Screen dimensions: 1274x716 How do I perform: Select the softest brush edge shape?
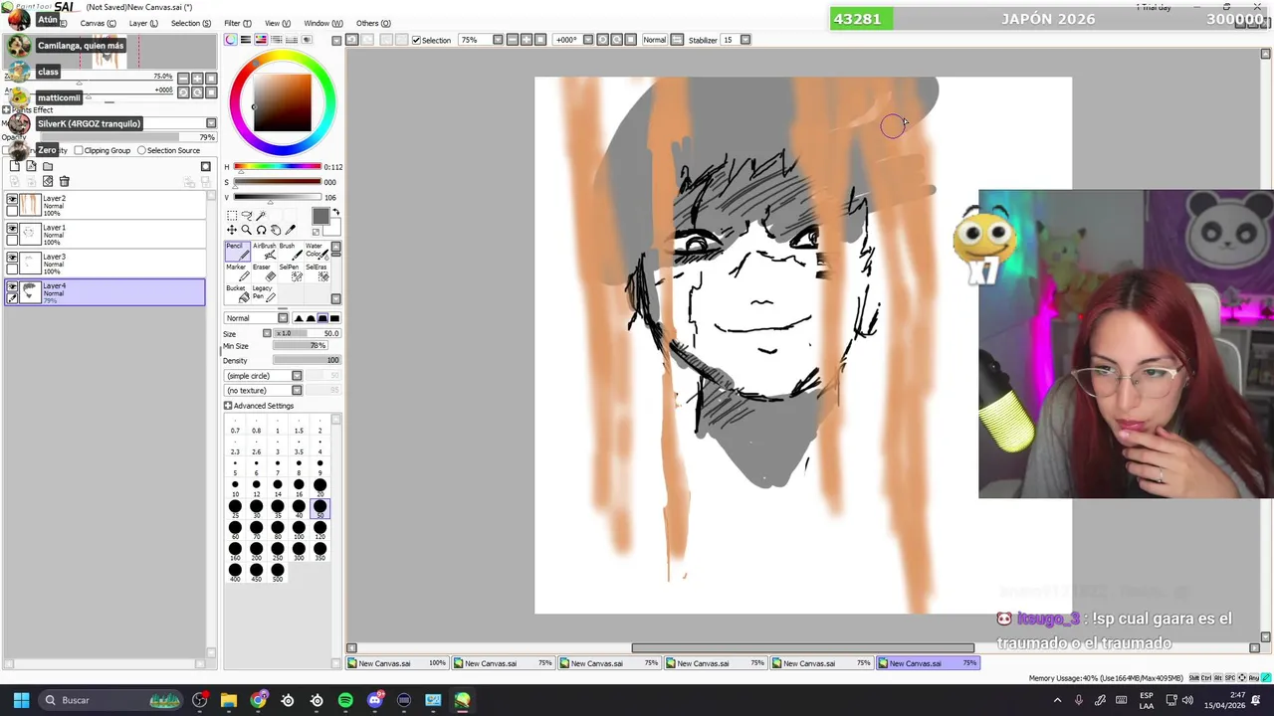point(299,318)
